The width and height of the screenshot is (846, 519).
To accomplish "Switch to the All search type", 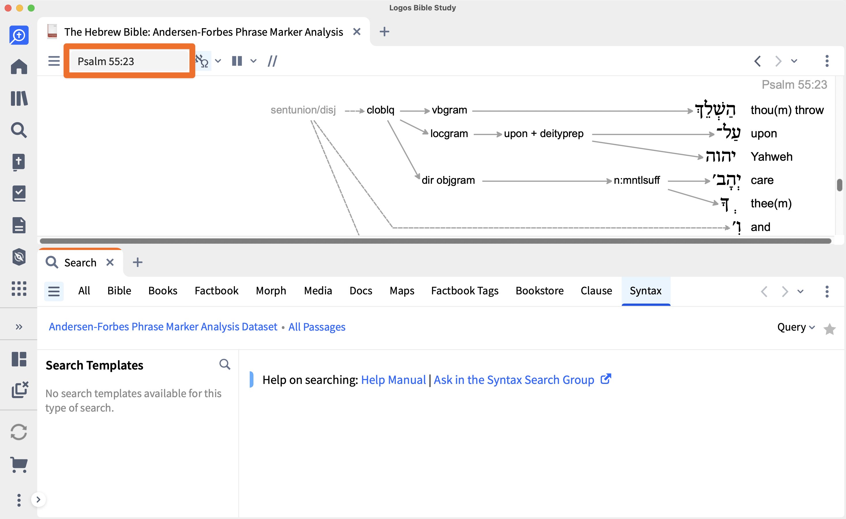I will [x=84, y=291].
